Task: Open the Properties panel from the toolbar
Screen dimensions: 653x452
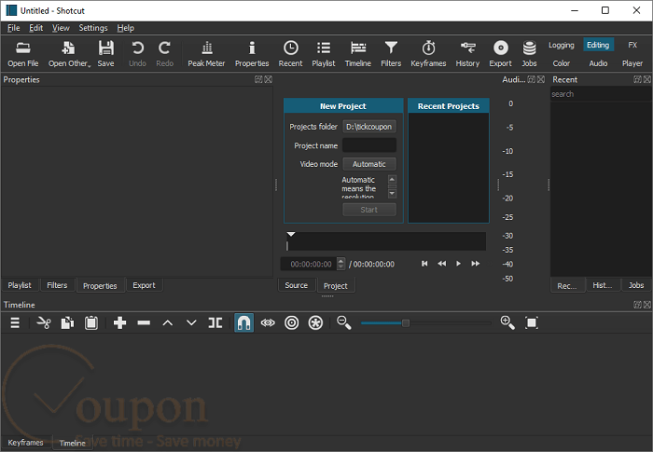Action: 252,54
